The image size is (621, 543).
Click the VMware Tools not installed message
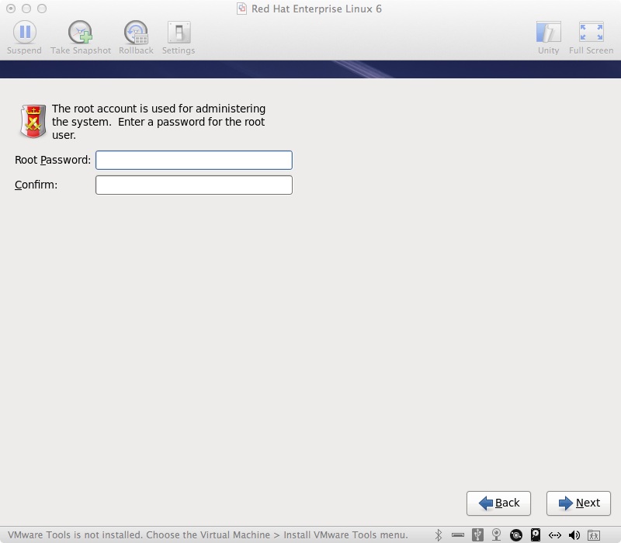207,534
